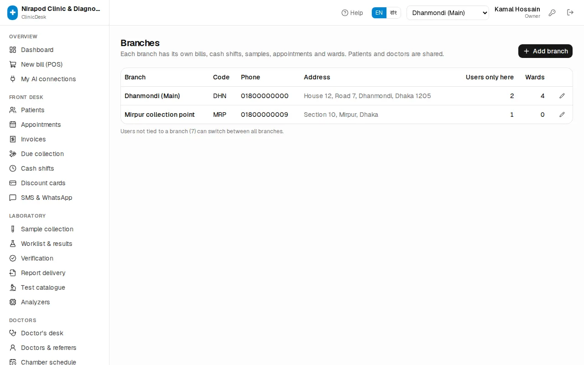Click the key icon beside the user name
This screenshot has width=584, height=365.
[x=552, y=13]
